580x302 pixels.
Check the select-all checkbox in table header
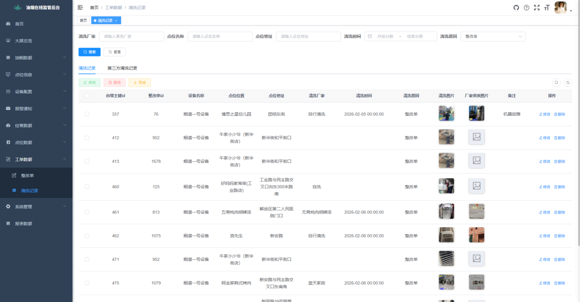(x=87, y=96)
